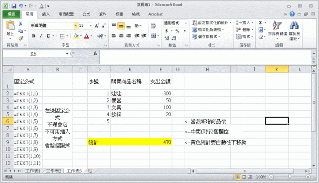
Task: Click the Decrease Indent icon
Action: pos(137,36)
